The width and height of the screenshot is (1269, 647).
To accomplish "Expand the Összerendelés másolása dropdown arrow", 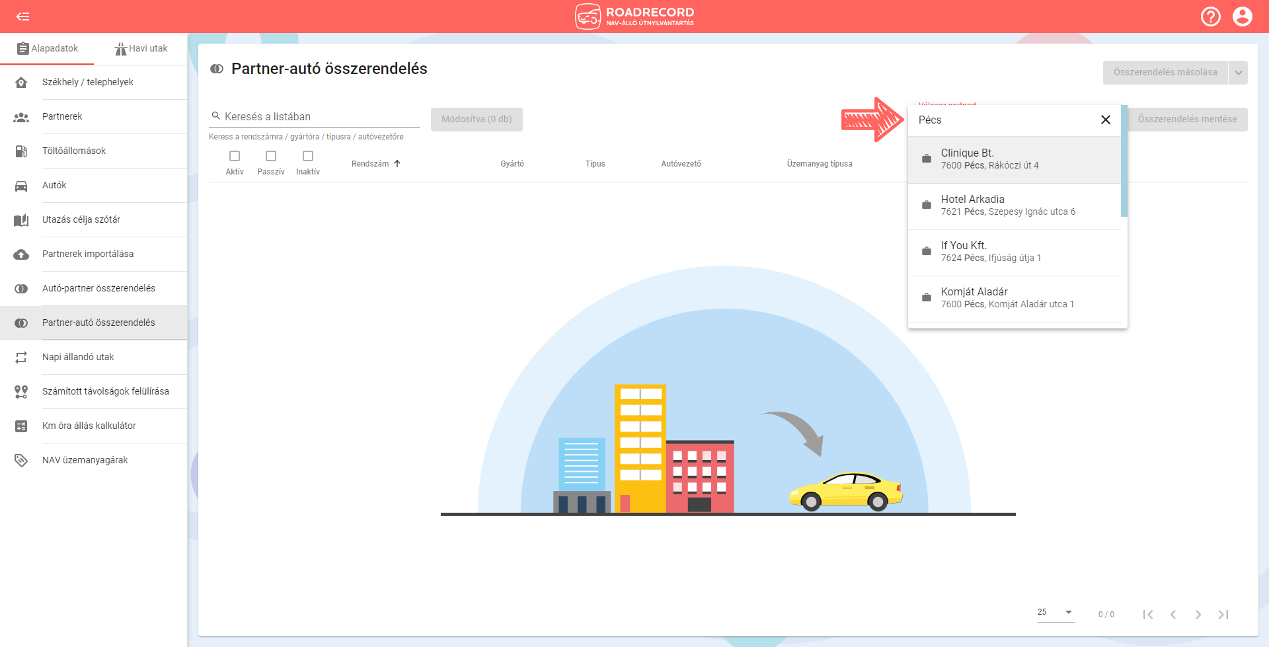I will click(1238, 73).
